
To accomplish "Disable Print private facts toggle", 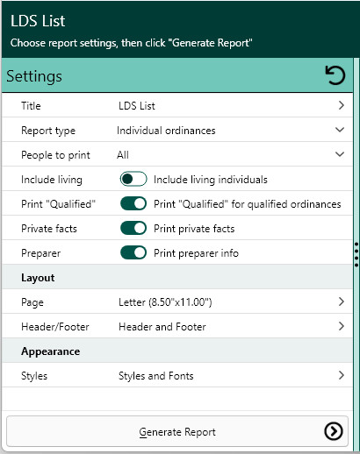I will tap(133, 228).
